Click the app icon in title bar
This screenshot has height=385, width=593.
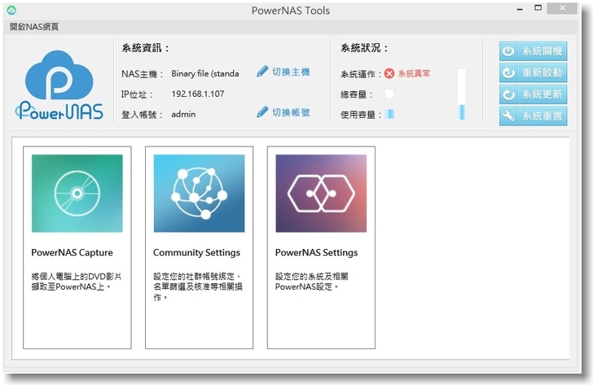[9, 10]
